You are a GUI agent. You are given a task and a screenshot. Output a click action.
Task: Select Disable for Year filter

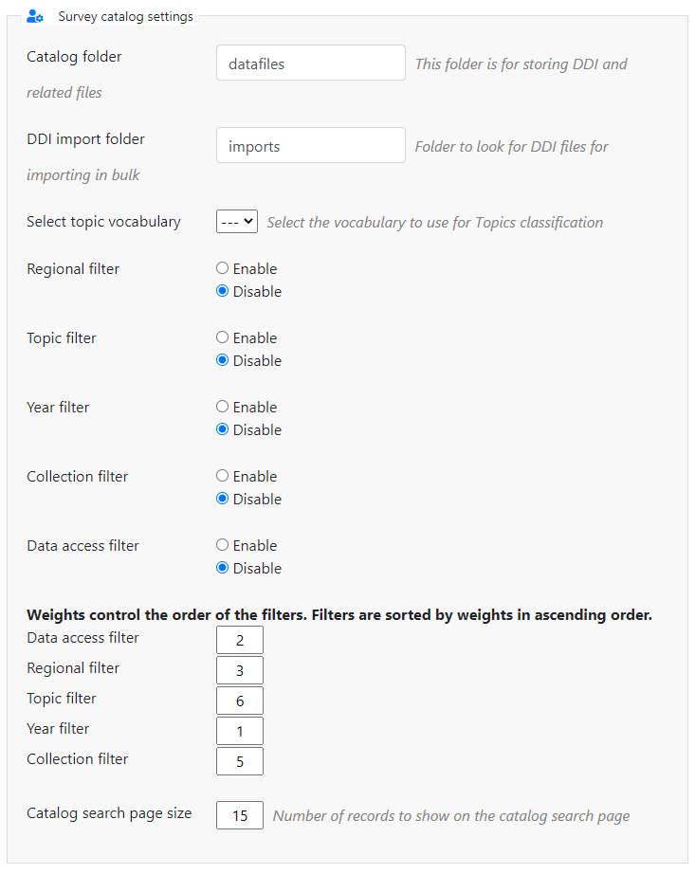point(223,429)
